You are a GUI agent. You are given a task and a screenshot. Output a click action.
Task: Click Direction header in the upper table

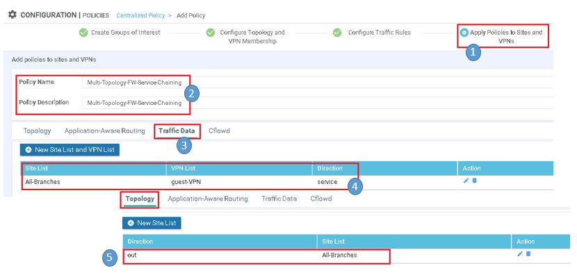tap(330, 168)
